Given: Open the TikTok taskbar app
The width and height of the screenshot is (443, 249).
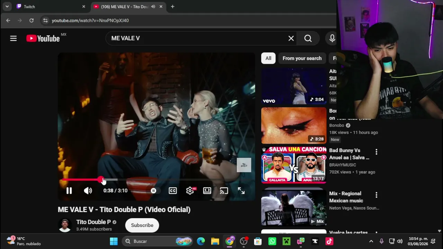Looking at the screenshot, I should (329, 241).
